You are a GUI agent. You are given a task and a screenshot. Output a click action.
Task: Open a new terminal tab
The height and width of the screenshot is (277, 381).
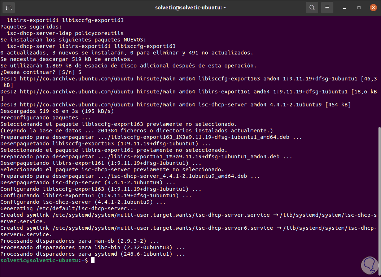pos(9,8)
